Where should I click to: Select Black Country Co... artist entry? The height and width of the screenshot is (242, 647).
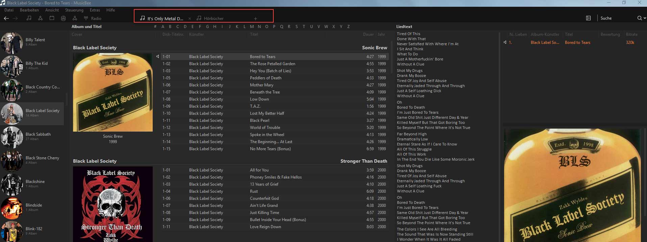click(x=32, y=89)
